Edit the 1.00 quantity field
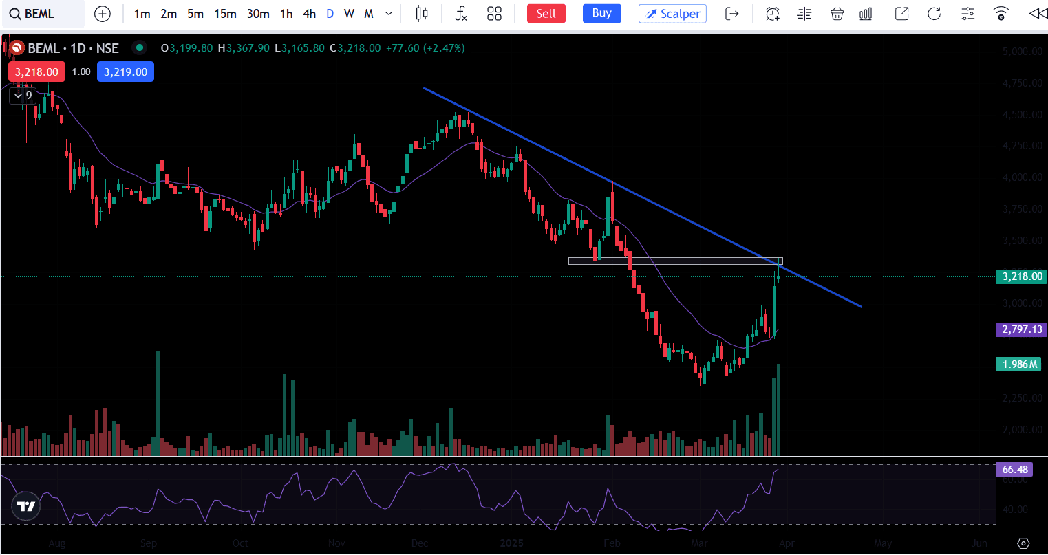 pos(81,72)
